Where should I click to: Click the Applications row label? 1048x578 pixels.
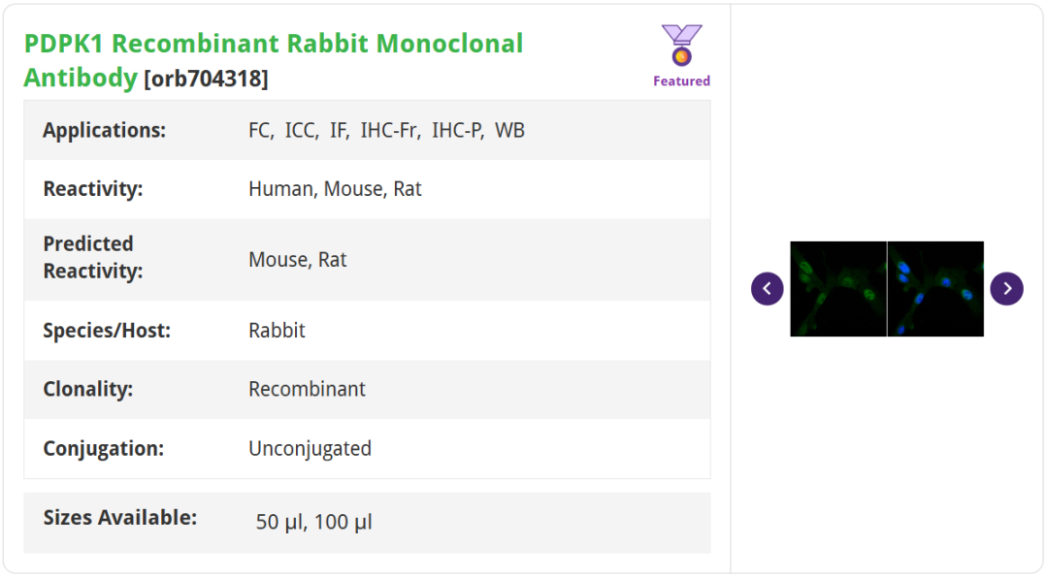point(104,130)
